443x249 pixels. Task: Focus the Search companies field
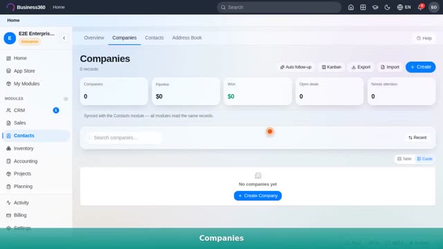[124, 138]
